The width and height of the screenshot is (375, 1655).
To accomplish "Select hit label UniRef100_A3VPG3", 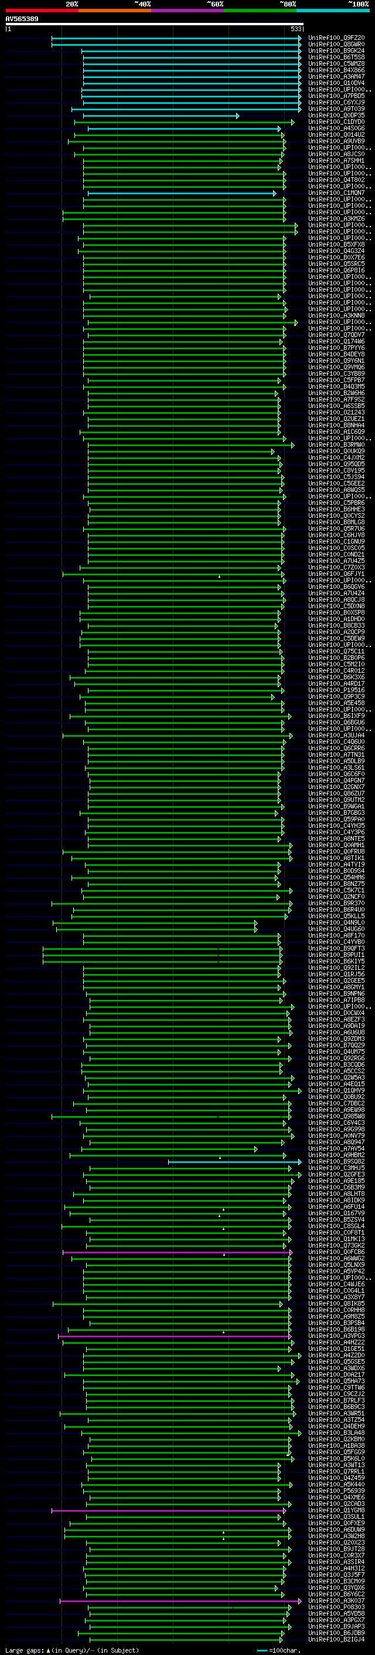I will point(336,1336).
